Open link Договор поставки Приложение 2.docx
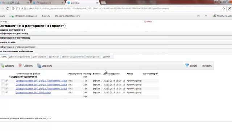The width and height of the screenshot is (232, 131). click(41, 85)
